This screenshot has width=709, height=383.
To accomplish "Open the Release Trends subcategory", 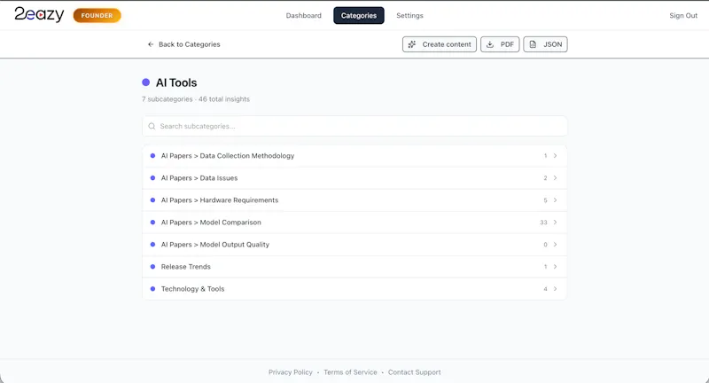I will click(x=354, y=267).
